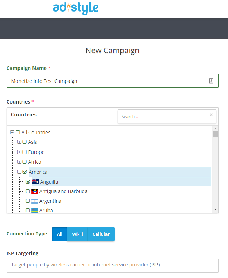Click the scrollbar up arrow in countries list

pyautogui.click(x=215, y=129)
